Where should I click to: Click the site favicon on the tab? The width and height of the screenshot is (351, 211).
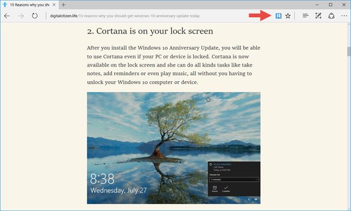(5, 5)
